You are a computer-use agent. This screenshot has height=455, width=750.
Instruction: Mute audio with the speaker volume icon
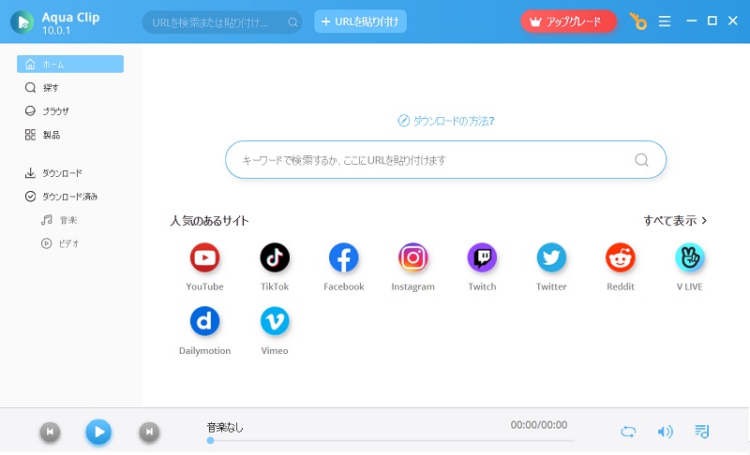665,432
